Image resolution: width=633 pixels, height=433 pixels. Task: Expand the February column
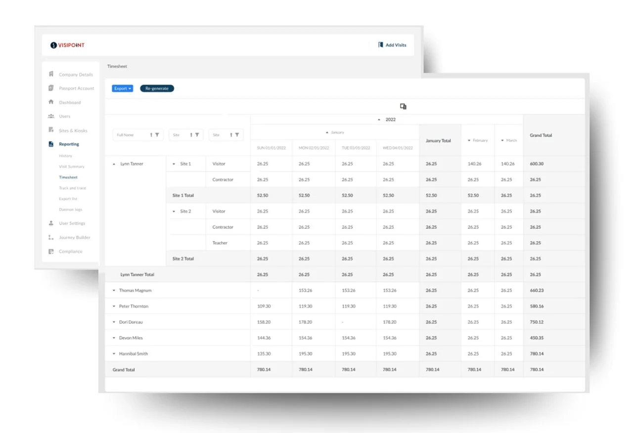tap(469, 140)
